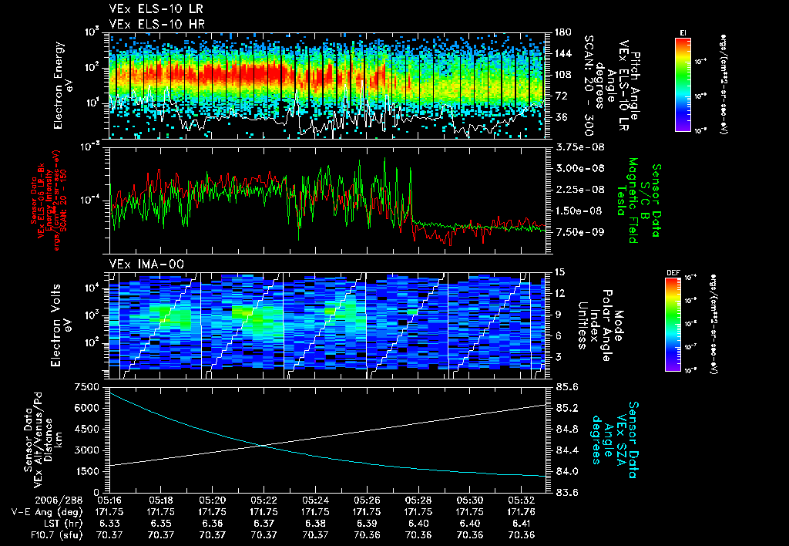This screenshot has height=546, width=789.
Task: Click the 3.00e-08 magnetic field tick label
Action: [579, 168]
